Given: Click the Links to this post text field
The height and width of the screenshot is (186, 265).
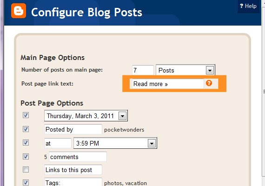Looking at the screenshot, I should 73,170.
